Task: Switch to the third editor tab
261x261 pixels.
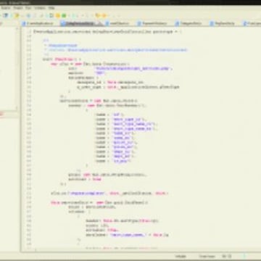Action: click(117, 23)
